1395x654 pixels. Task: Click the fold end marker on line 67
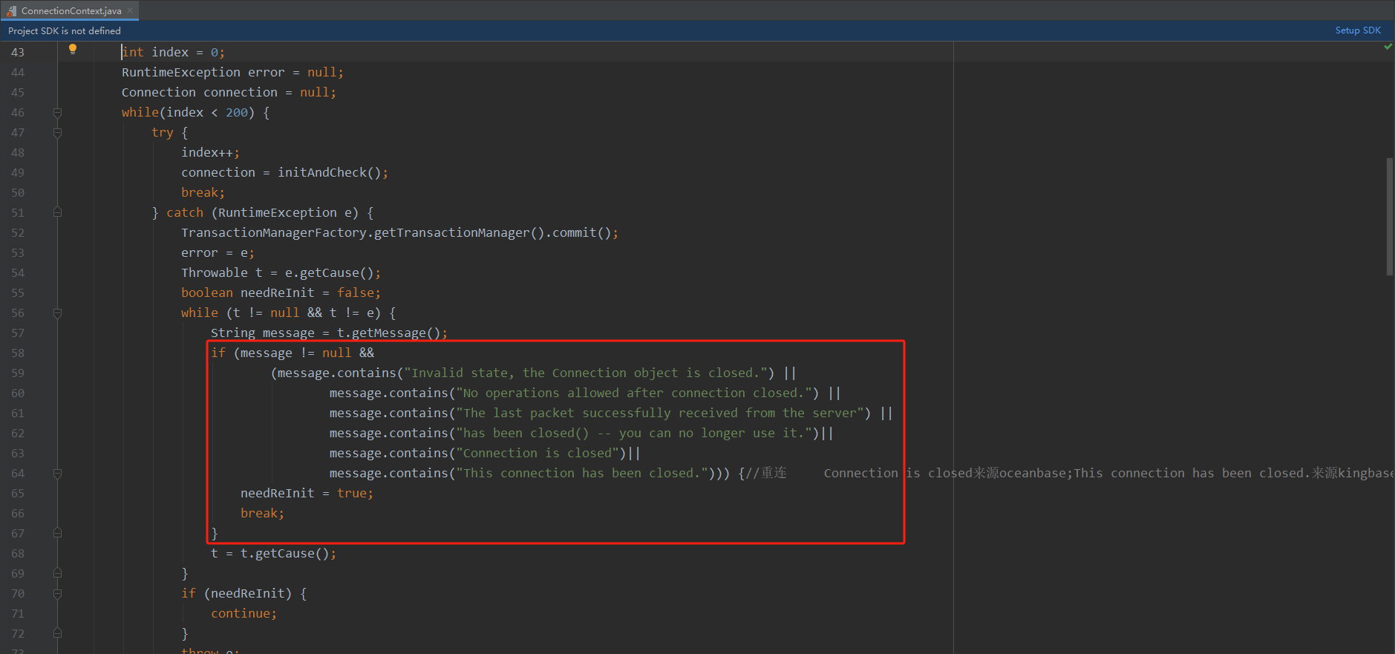[x=57, y=534]
